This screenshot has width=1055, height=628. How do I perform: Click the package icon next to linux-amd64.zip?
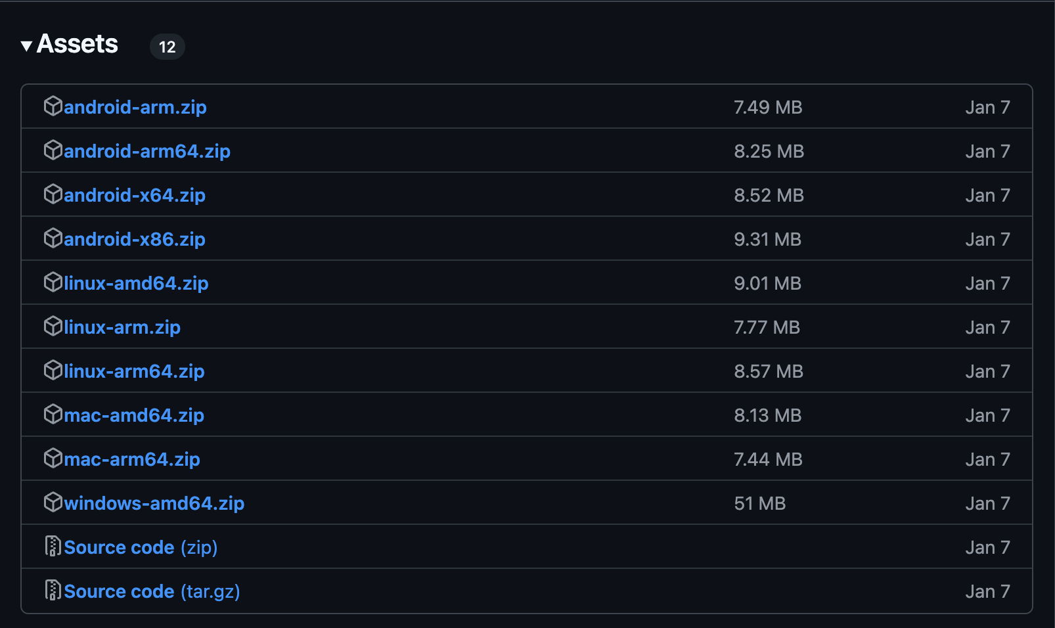point(53,282)
